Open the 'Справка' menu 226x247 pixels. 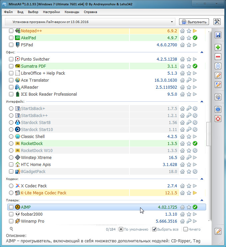point(91,12)
